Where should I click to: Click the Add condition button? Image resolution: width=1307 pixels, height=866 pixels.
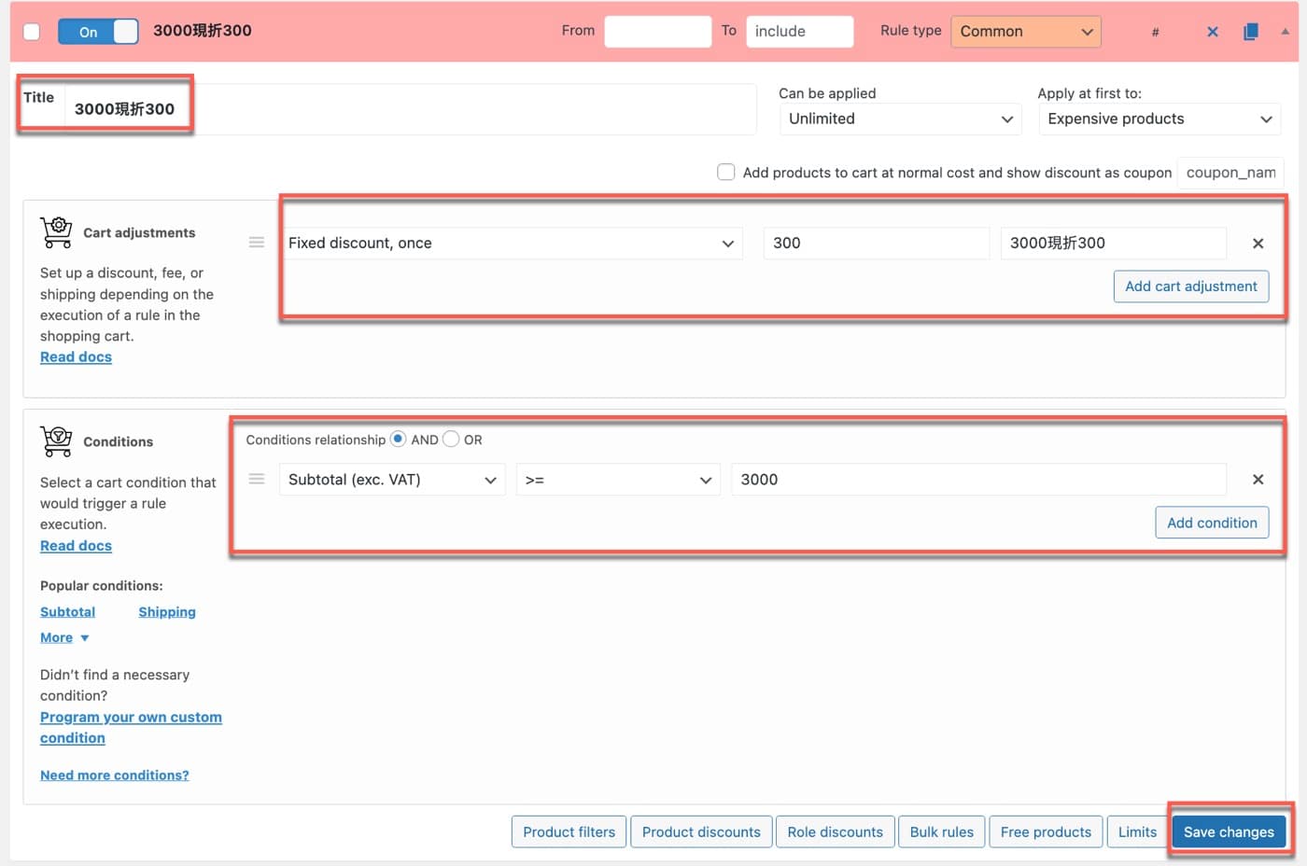pyautogui.click(x=1212, y=523)
